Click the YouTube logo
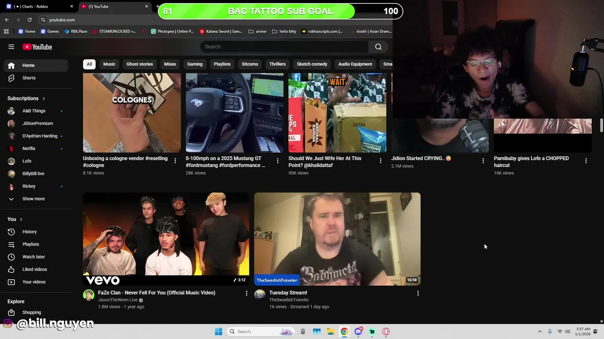604x339 pixels. point(37,47)
